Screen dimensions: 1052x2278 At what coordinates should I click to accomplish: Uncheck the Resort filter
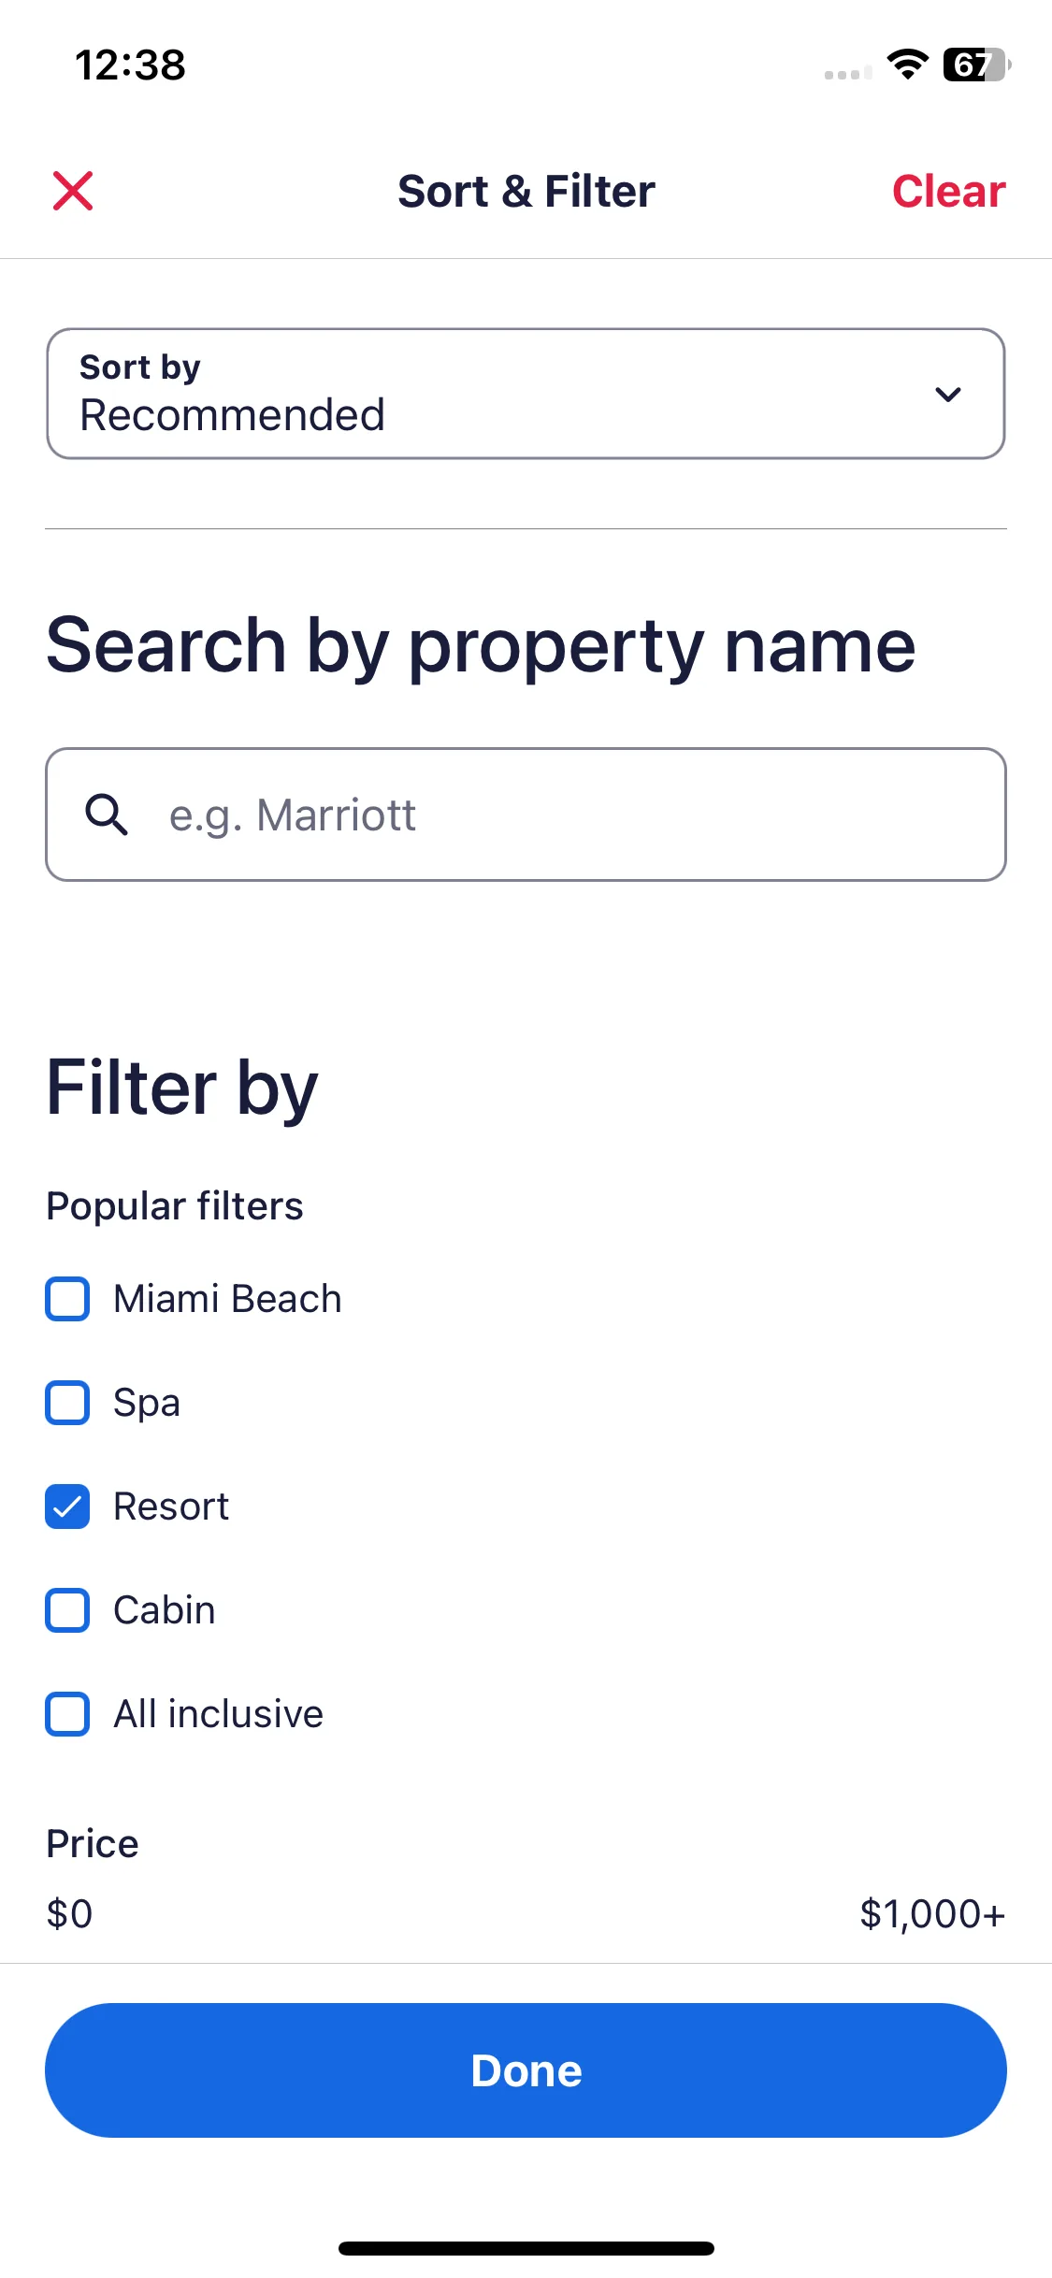[x=67, y=1507]
